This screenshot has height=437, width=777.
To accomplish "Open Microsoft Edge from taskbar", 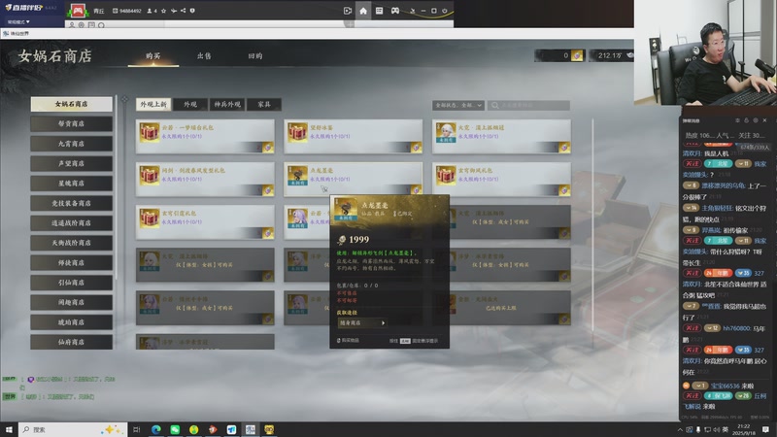I will click(156, 429).
